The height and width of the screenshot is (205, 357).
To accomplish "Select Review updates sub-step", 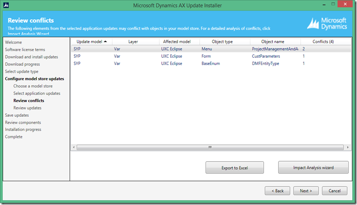I will [27, 108].
